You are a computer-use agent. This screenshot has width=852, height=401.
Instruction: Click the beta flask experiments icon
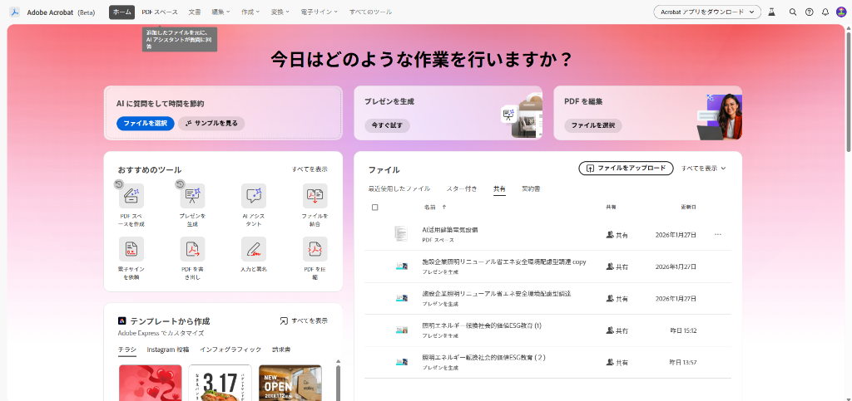(x=771, y=12)
